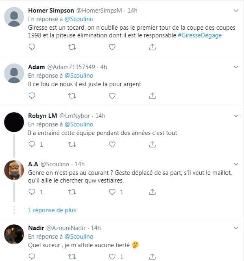Retweet Robyn LM's tweet
244x261 pixels.
pyautogui.click(x=72, y=144)
